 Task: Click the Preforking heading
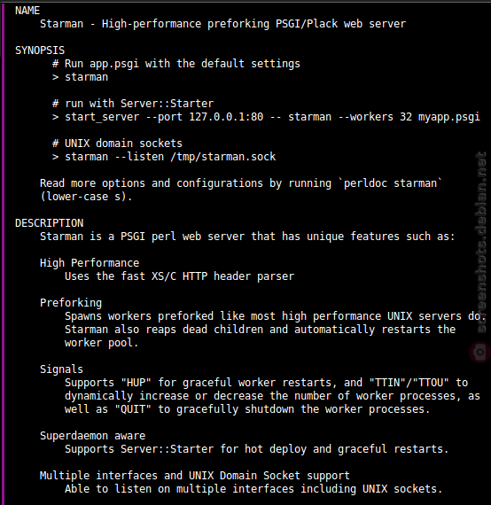[71, 303]
